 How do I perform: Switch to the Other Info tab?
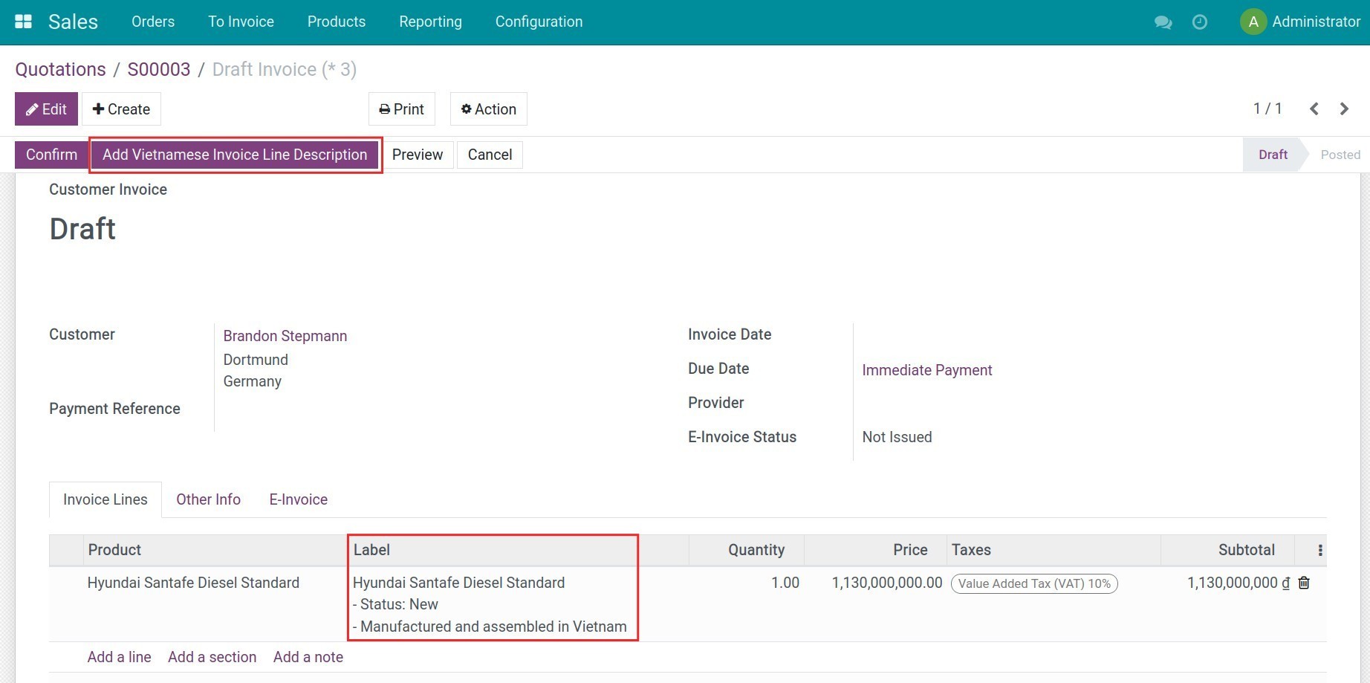coord(208,499)
